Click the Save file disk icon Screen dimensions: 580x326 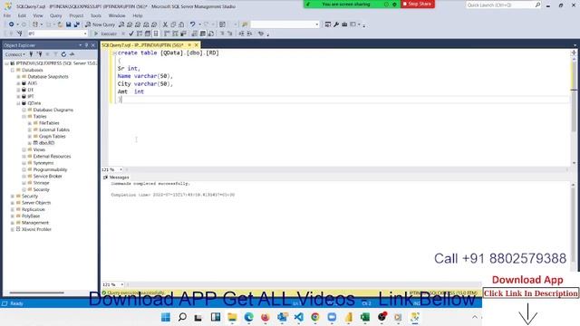[x=69, y=24]
